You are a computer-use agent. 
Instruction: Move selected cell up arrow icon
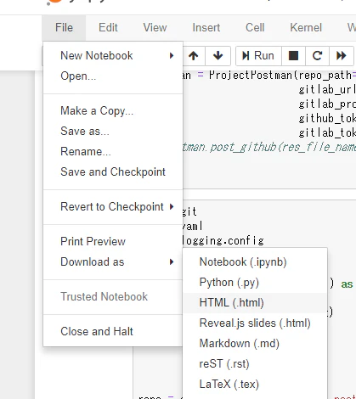click(194, 56)
